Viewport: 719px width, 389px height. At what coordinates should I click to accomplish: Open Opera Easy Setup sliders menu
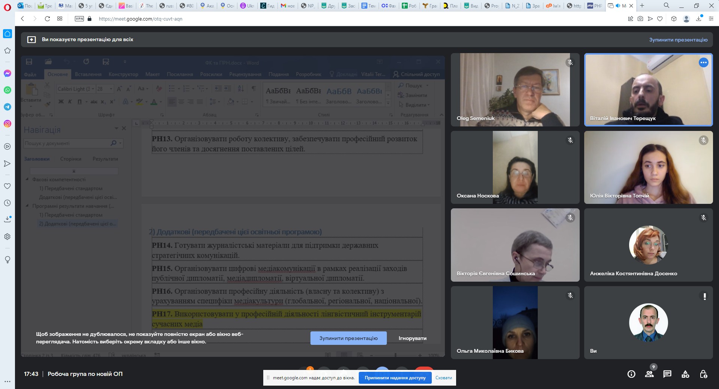coord(711,19)
